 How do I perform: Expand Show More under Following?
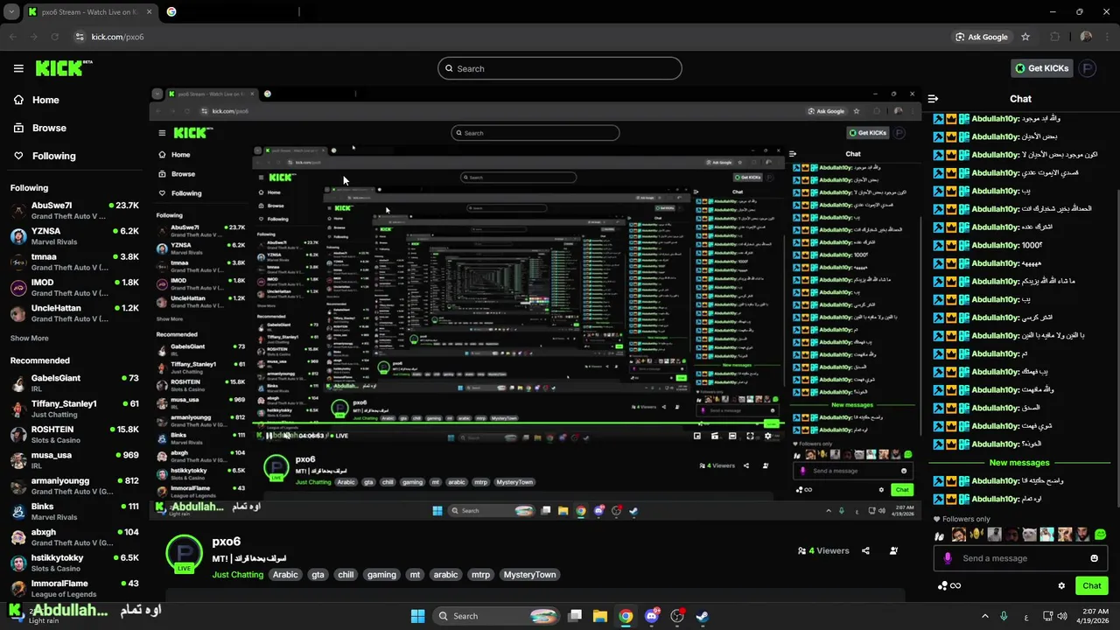coord(30,338)
